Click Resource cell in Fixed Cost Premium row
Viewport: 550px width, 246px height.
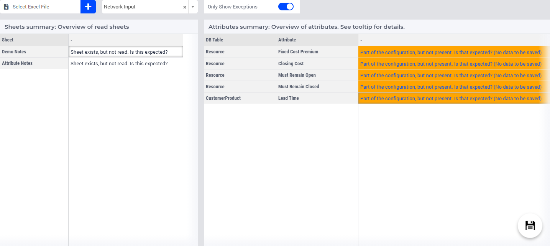click(x=240, y=52)
